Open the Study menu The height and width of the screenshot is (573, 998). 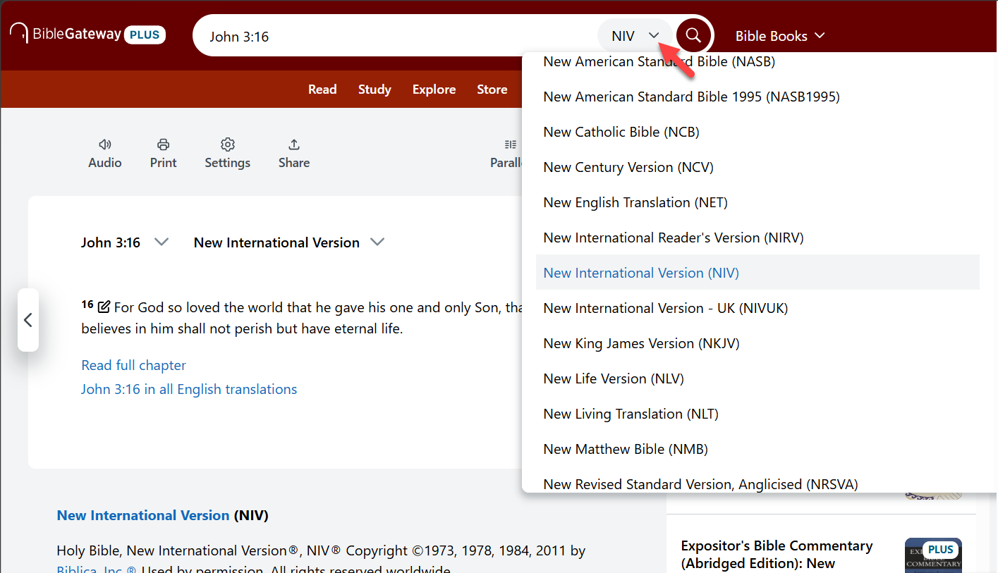[x=375, y=90]
